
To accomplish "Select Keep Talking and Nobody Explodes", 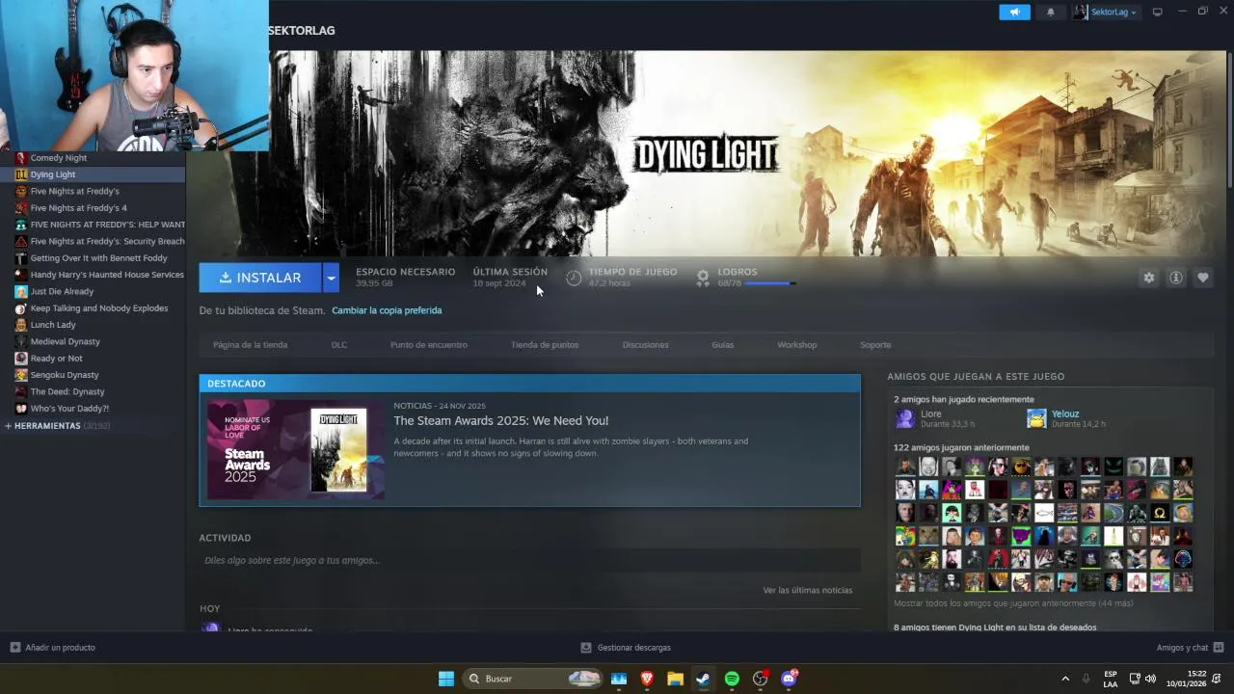I will click(93, 308).
